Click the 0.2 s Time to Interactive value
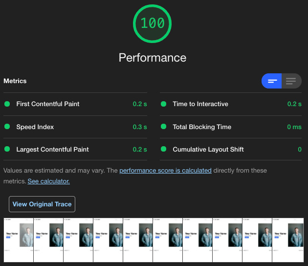The height and width of the screenshot is (266, 308). click(x=294, y=104)
